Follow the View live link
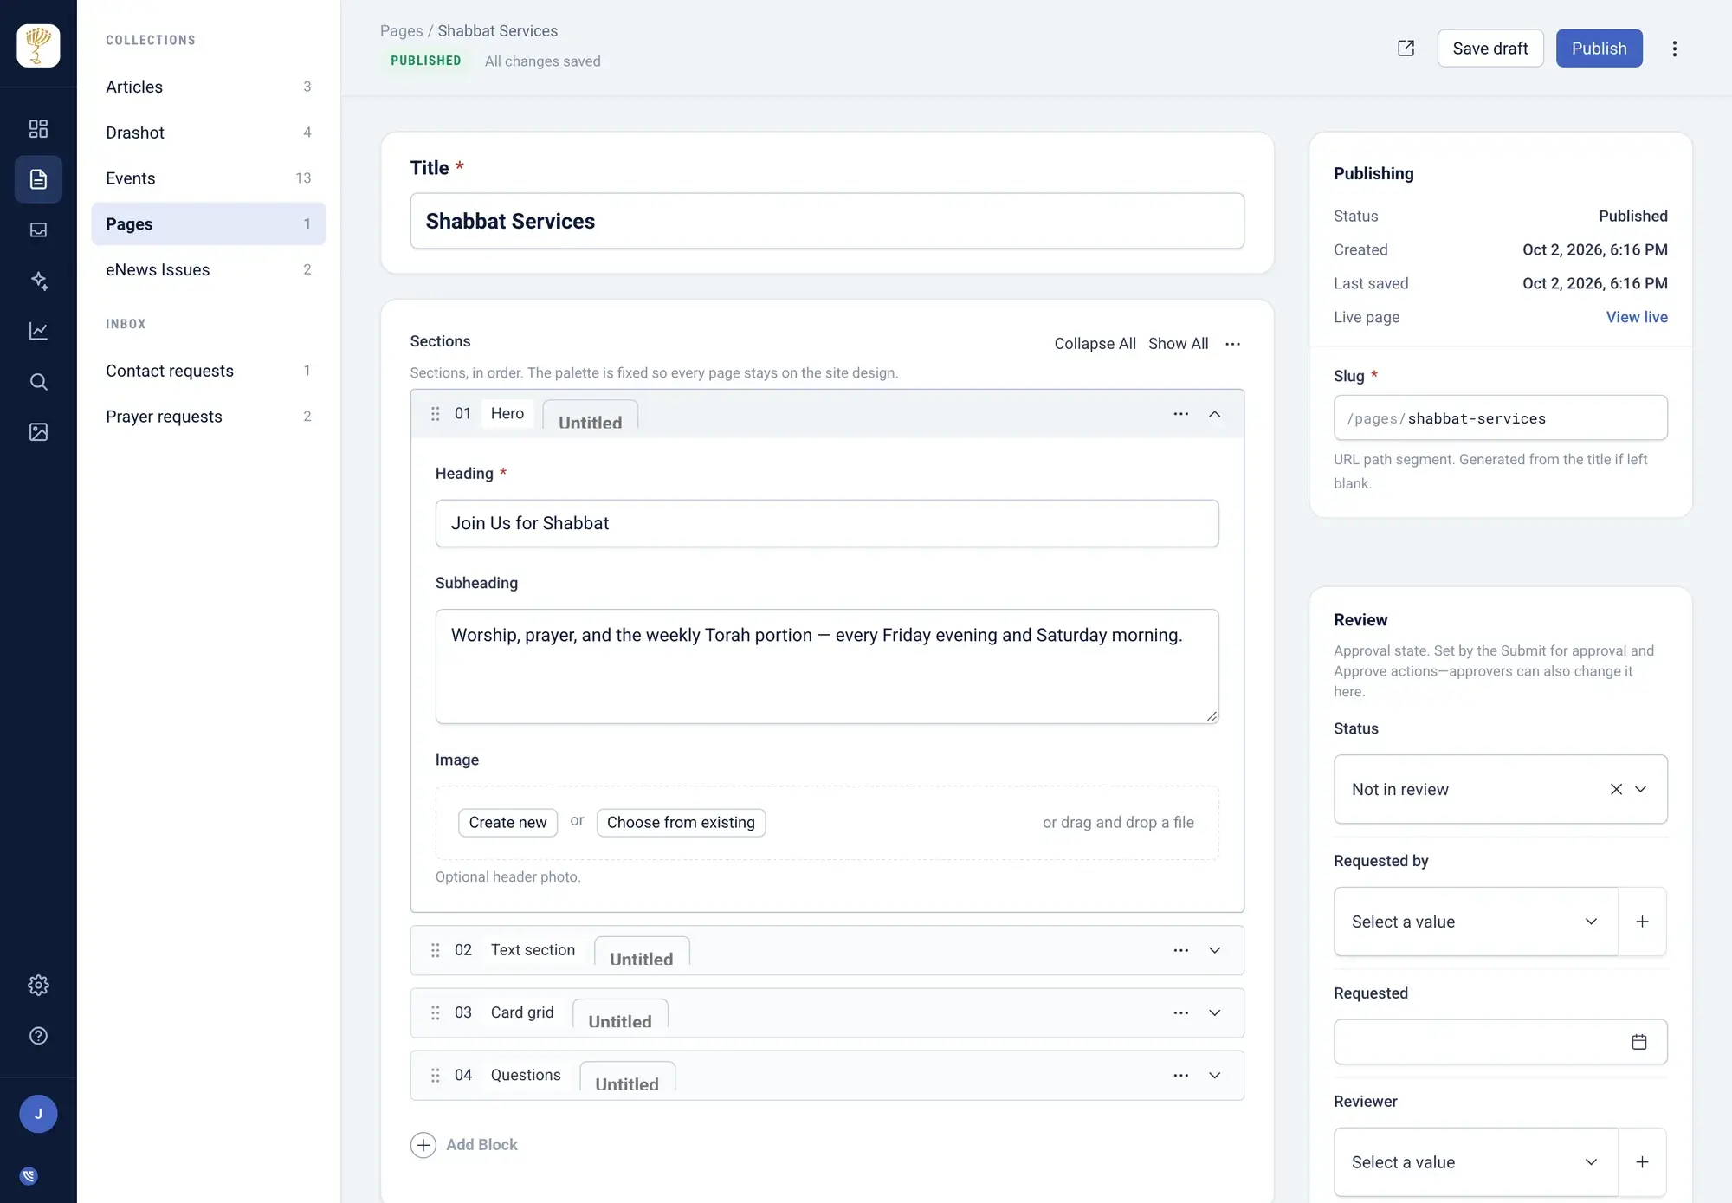 (x=1636, y=317)
